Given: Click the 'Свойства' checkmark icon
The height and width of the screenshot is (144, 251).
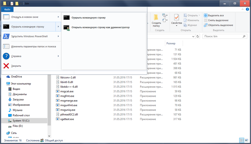Looking at the screenshot, I should coord(176,17).
